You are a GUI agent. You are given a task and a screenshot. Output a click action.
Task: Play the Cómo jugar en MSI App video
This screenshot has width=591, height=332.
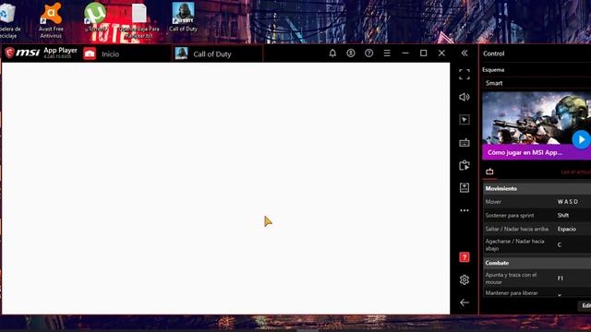pyautogui.click(x=581, y=139)
